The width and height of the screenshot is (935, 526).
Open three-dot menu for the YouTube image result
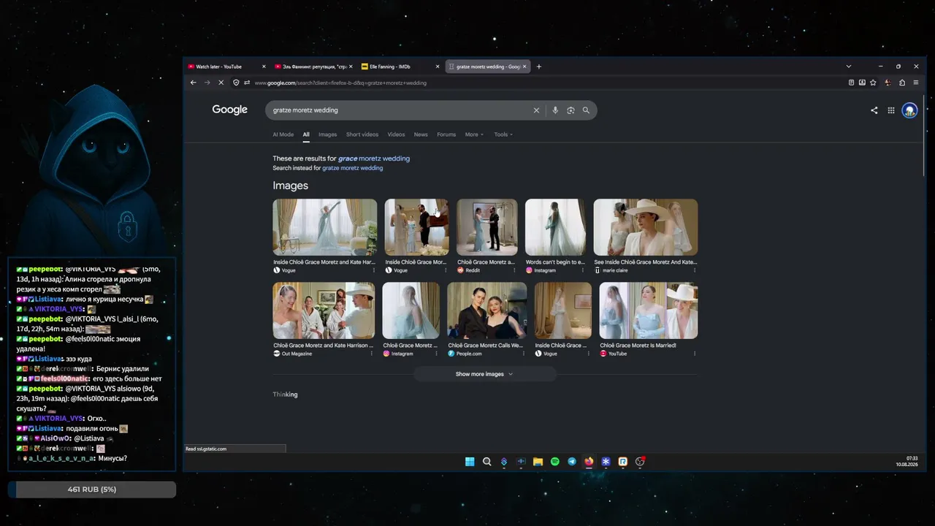694,354
